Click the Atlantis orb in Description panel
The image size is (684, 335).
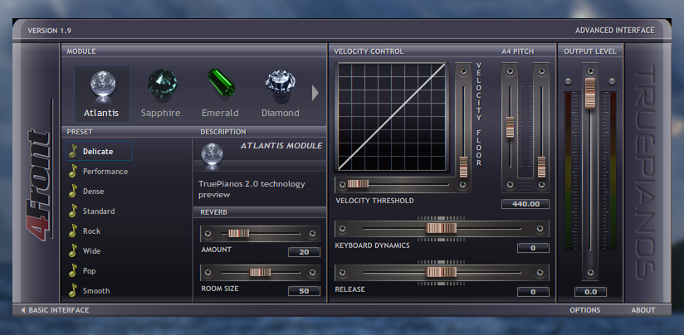coord(212,154)
